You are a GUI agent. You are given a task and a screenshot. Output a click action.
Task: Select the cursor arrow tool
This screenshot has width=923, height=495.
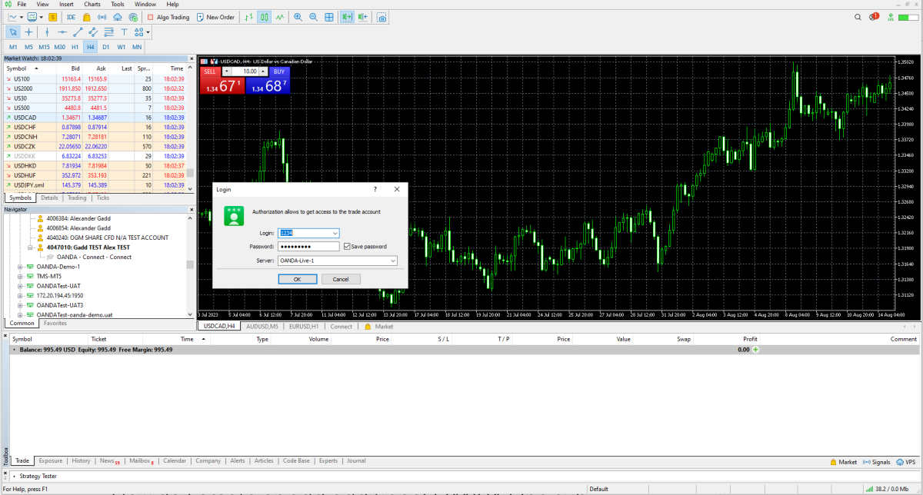(x=13, y=32)
